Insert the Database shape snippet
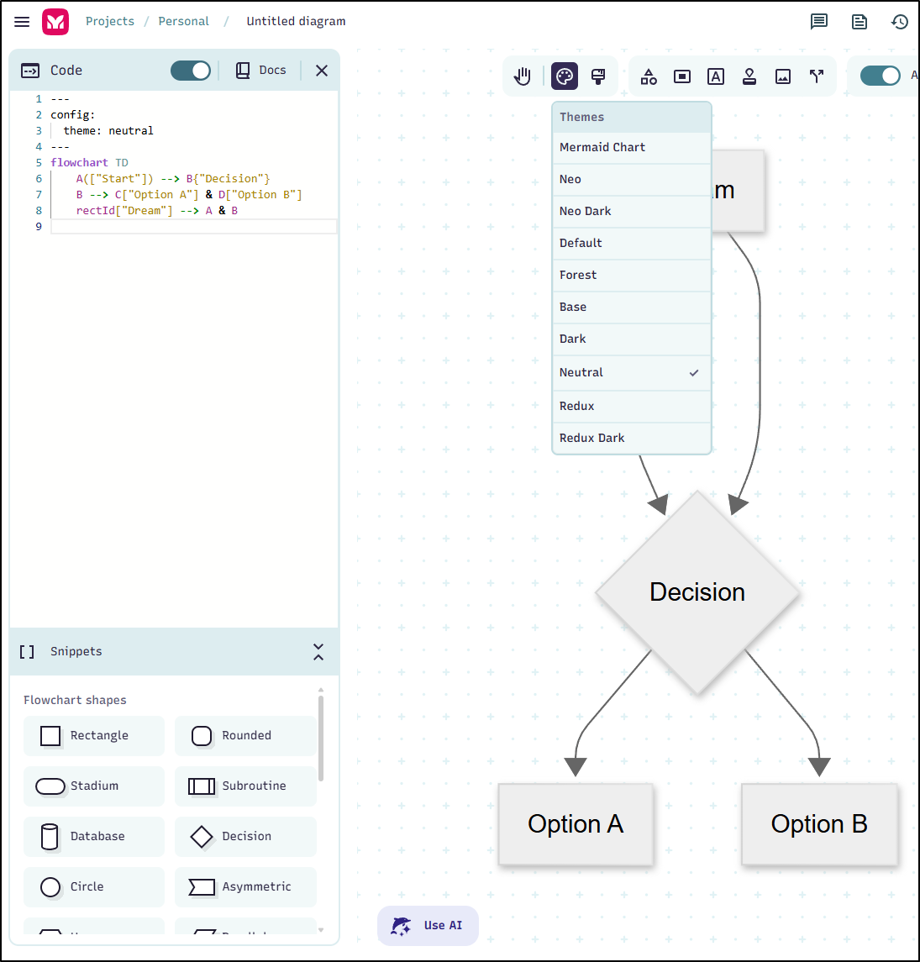This screenshot has width=920, height=962. pos(94,837)
